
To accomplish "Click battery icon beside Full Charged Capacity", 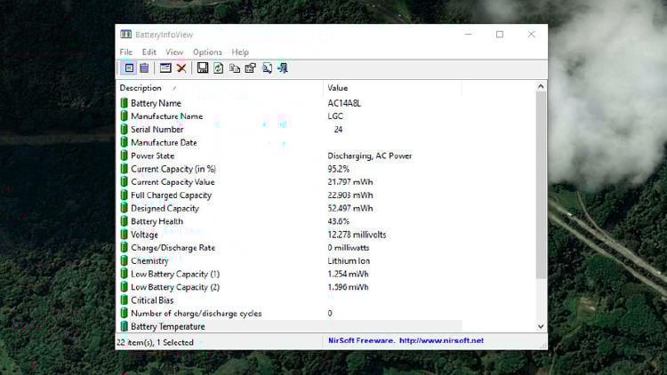I will coord(124,195).
